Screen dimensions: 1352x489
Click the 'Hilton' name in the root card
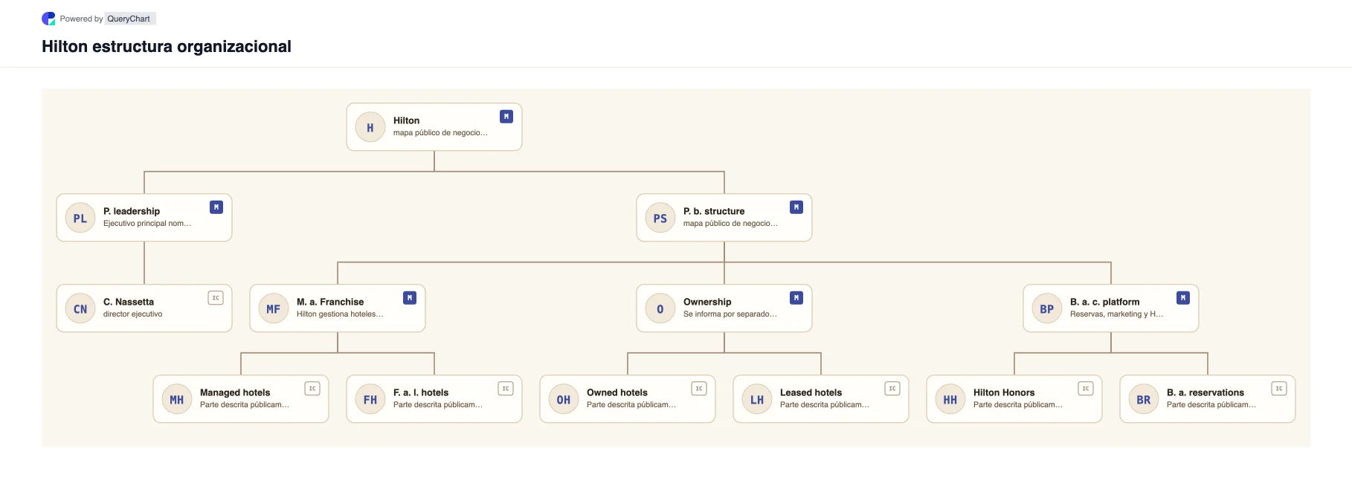click(406, 120)
